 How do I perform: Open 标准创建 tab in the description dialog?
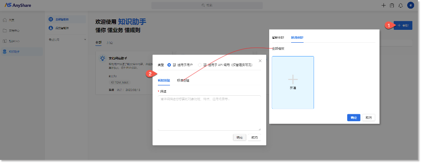(183, 80)
